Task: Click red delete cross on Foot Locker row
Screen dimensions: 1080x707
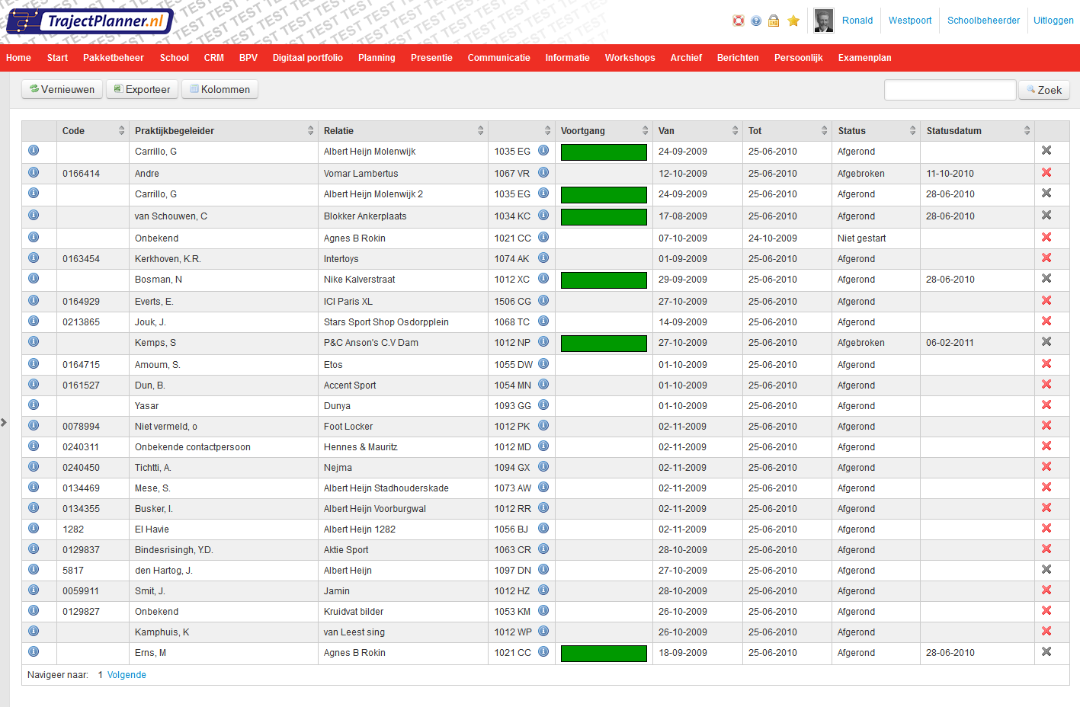Action: pyautogui.click(x=1046, y=425)
